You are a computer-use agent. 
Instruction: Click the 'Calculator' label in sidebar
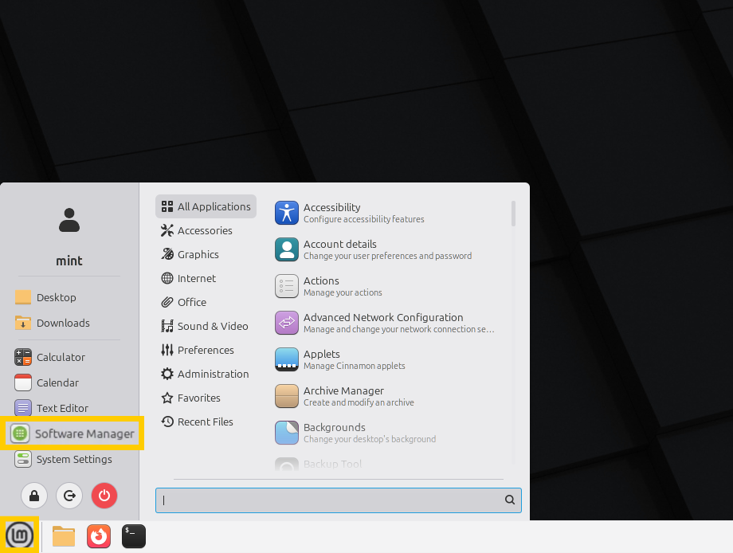61,357
